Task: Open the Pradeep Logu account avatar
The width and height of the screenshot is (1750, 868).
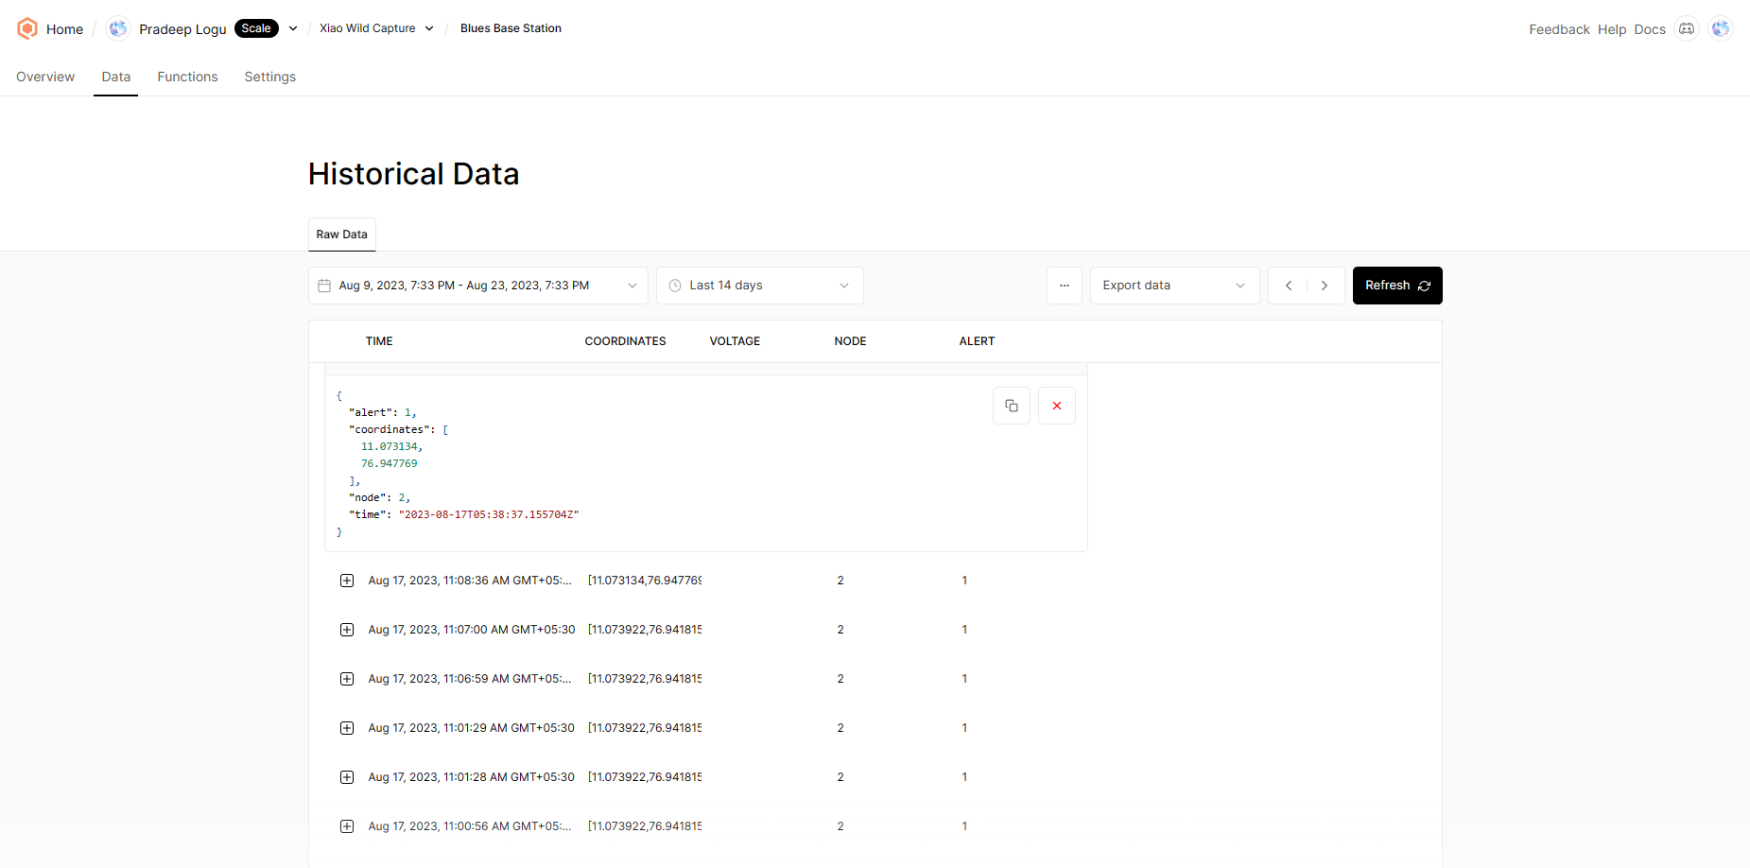Action: [118, 28]
